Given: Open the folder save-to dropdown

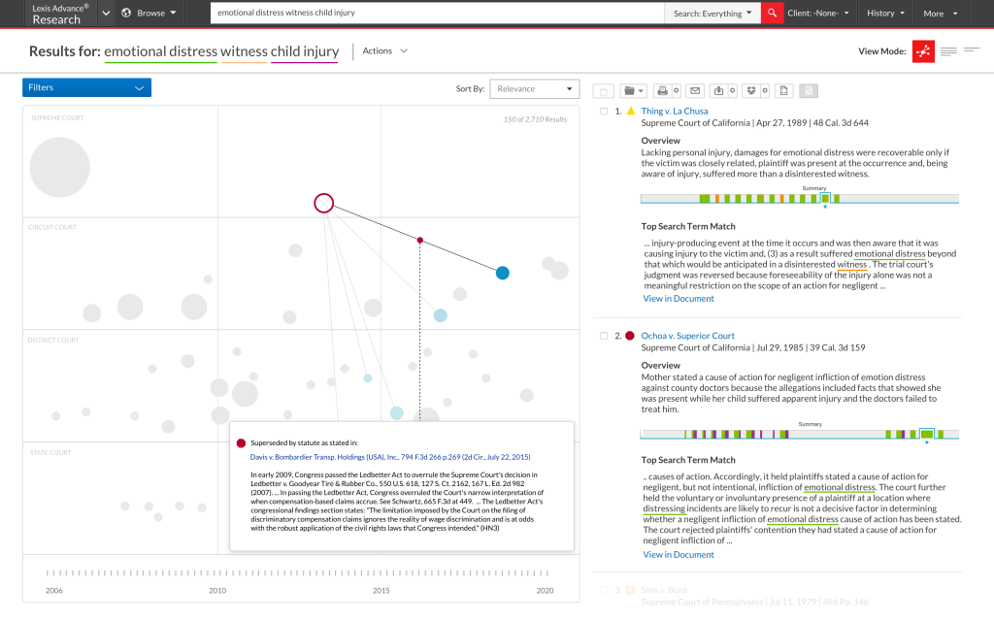Looking at the screenshot, I should pyautogui.click(x=633, y=90).
